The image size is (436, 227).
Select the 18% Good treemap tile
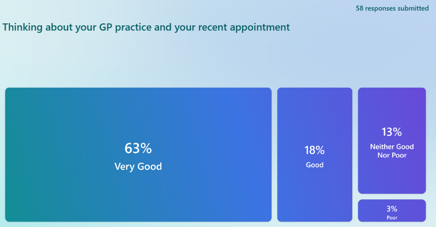pos(315,155)
